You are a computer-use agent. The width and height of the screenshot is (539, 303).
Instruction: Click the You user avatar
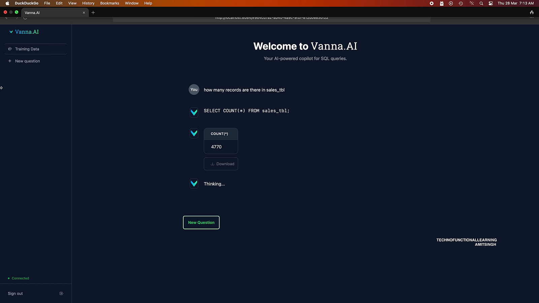[194, 90]
